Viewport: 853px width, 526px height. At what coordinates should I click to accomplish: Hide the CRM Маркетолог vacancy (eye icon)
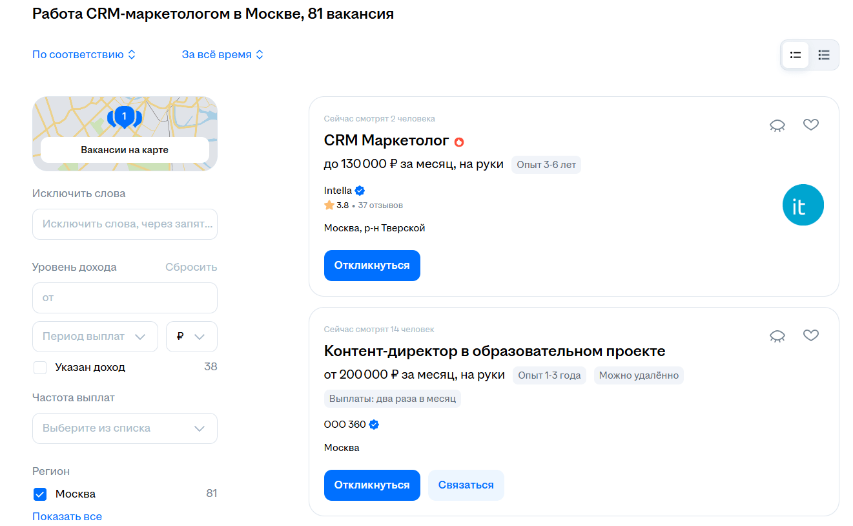[777, 125]
